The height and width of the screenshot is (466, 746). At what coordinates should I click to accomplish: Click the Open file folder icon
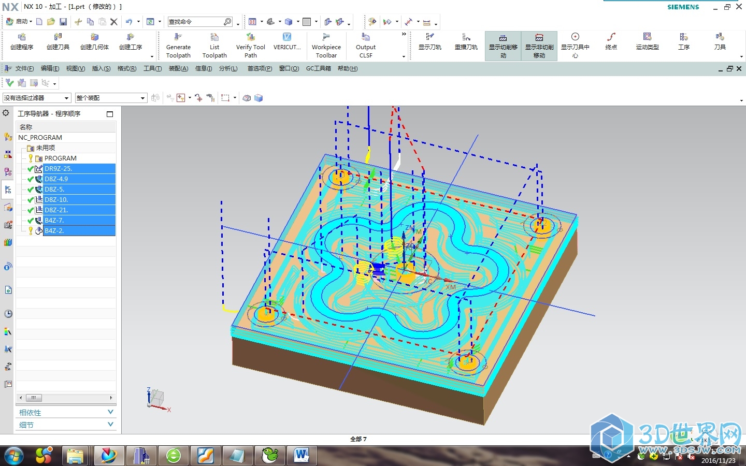click(x=51, y=22)
